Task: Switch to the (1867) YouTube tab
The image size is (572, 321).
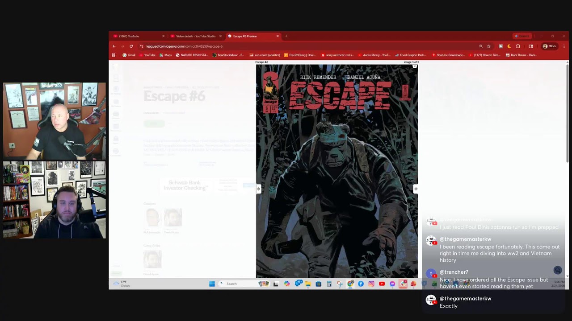Action: [139, 36]
